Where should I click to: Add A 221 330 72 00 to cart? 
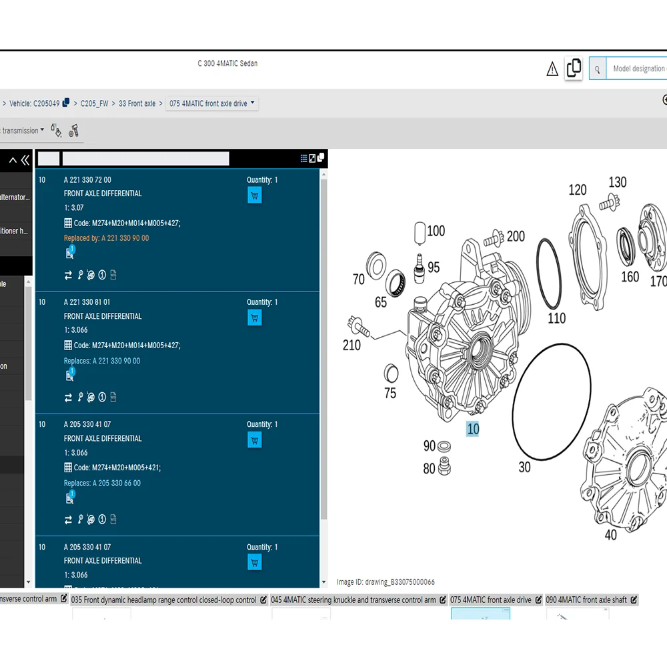[254, 195]
